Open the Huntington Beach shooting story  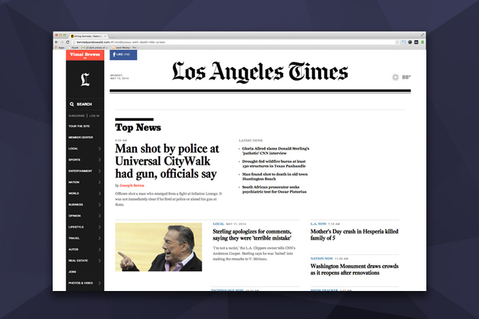274,176
